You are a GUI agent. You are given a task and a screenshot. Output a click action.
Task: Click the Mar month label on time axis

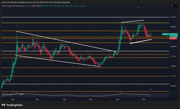click(x=37, y=99)
